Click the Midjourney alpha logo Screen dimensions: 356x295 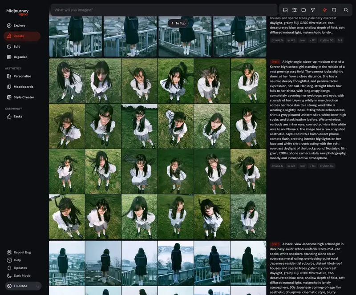point(17,12)
